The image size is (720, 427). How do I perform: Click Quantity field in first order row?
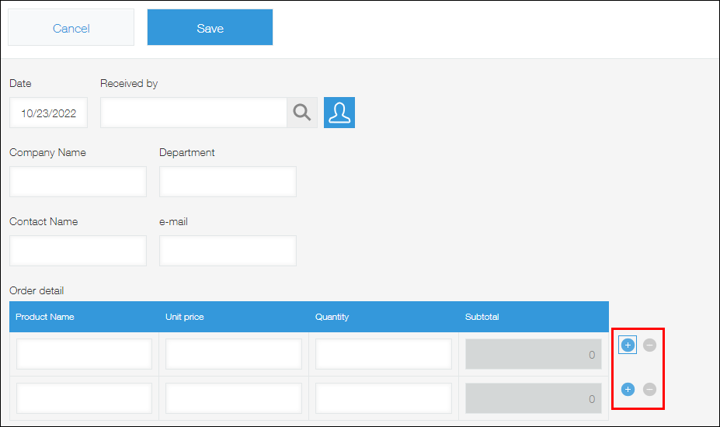pos(383,354)
